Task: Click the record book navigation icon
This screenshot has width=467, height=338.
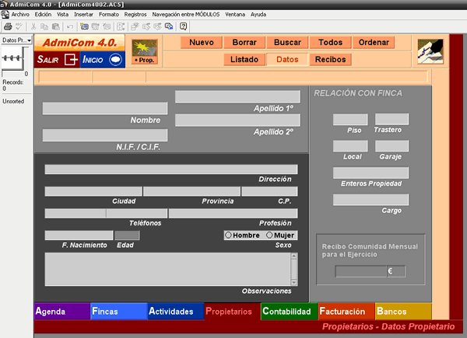Action: [12, 58]
